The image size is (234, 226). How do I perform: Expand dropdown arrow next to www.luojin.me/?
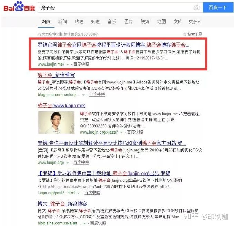pos(68,65)
